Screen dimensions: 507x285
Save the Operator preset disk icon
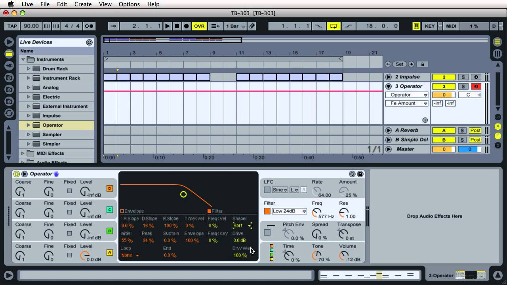pos(360,174)
